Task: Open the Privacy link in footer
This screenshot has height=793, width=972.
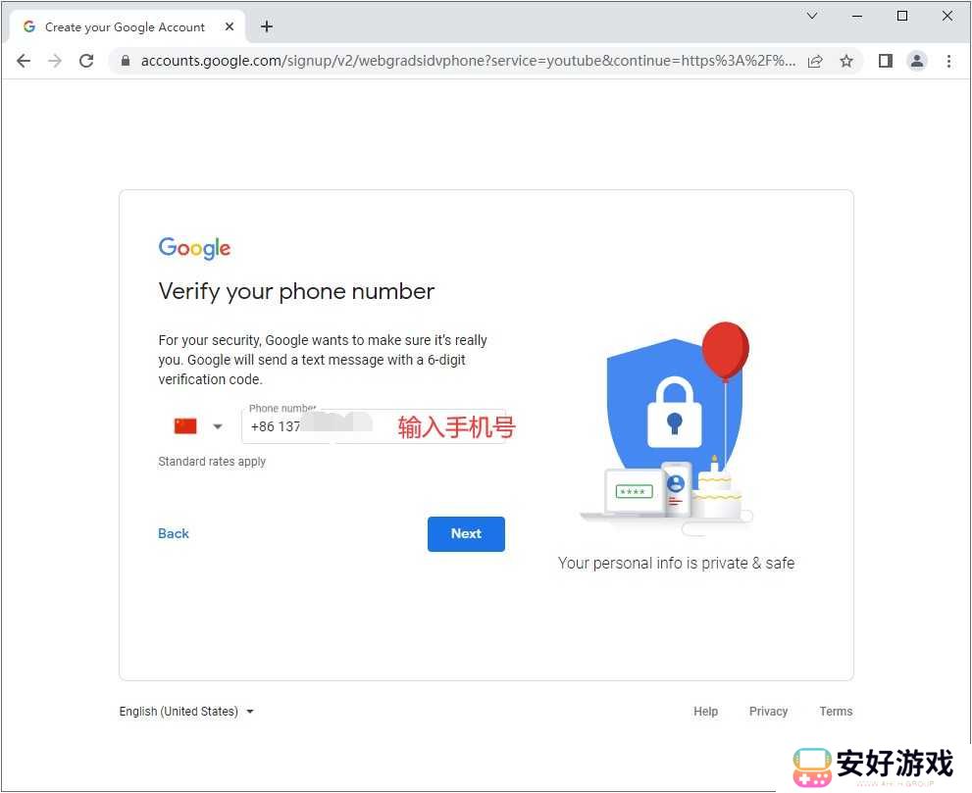Action: 768,712
